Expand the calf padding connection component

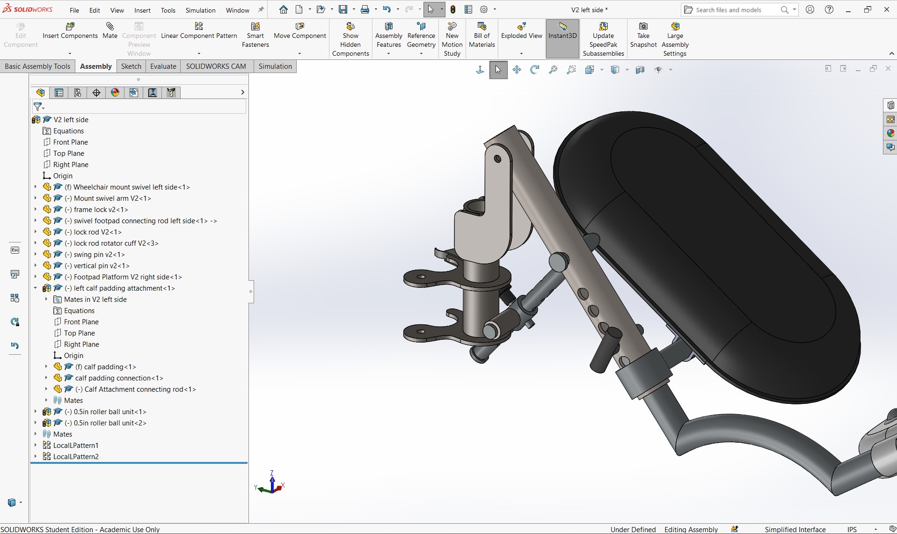pyautogui.click(x=46, y=378)
